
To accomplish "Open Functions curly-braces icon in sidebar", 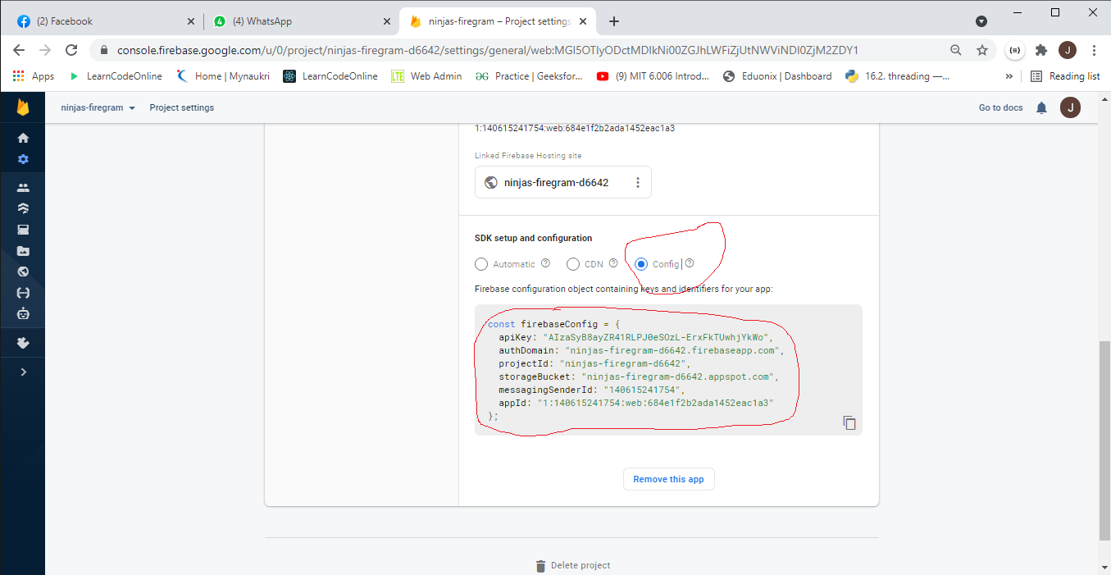I will click(23, 293).
